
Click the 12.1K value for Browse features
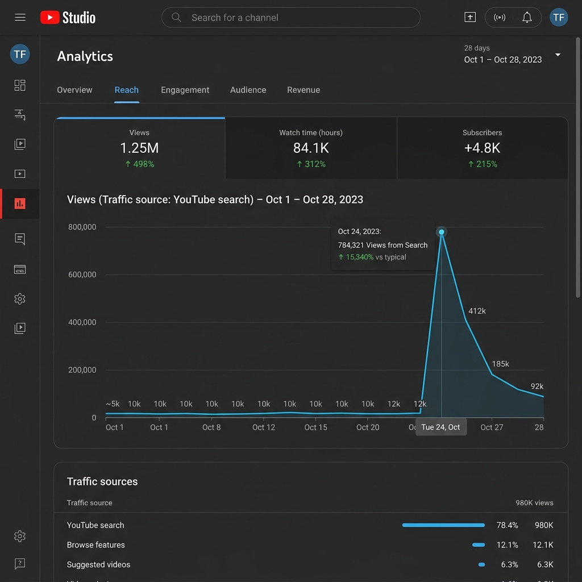tap(543, 545)
